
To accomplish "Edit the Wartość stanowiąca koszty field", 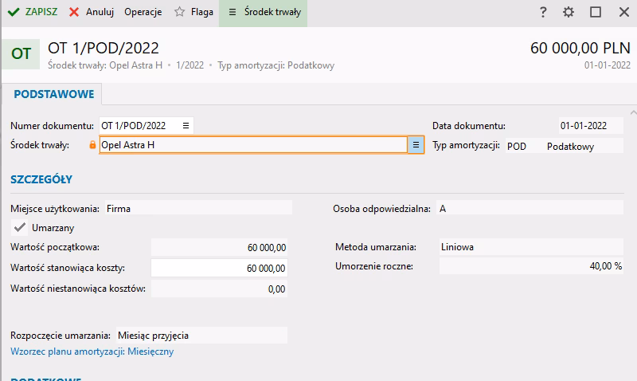I will click(x=220, y=269).
